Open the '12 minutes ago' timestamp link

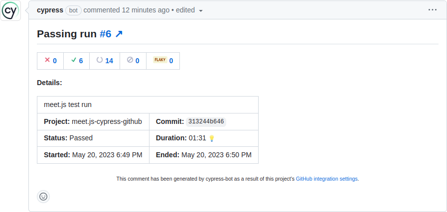pos(146,10)
